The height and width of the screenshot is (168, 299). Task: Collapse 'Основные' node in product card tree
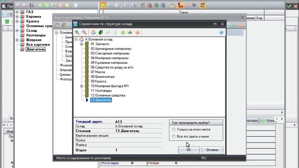point(57,33)
